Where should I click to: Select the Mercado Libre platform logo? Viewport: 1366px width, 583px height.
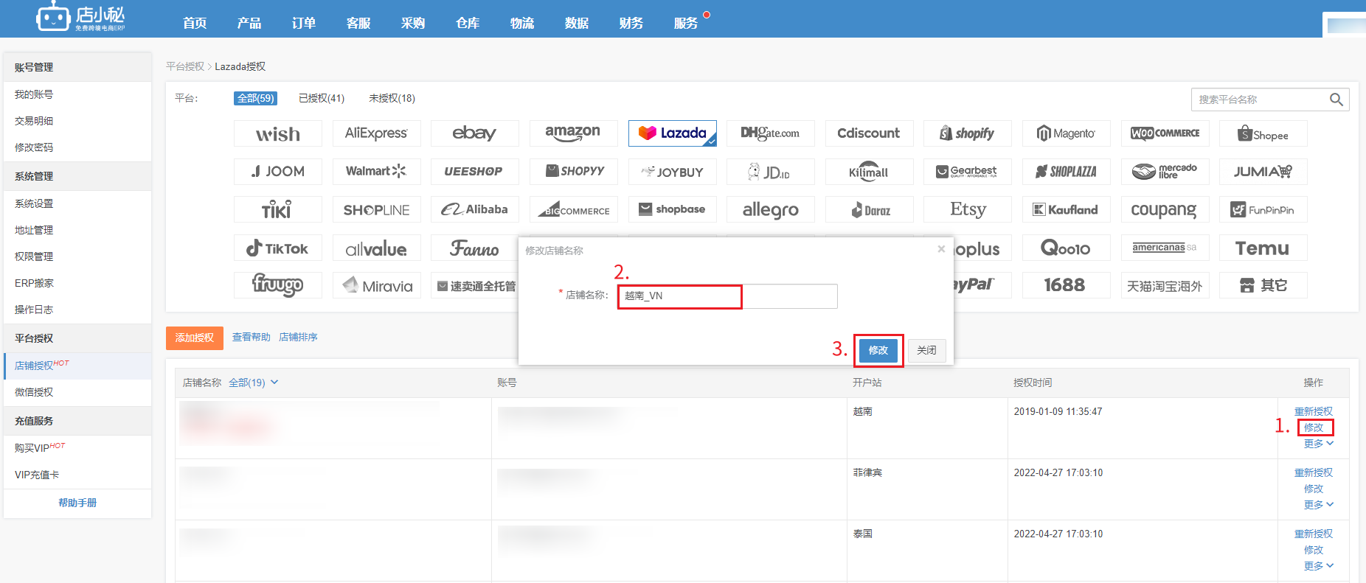tap(1165, 172)
